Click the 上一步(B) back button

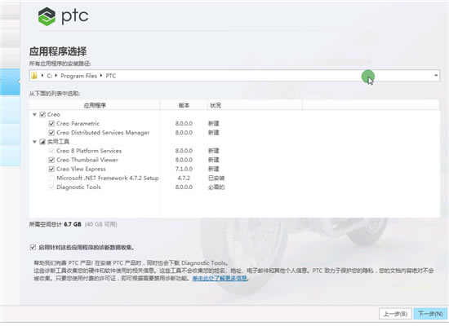pos(395,314)
